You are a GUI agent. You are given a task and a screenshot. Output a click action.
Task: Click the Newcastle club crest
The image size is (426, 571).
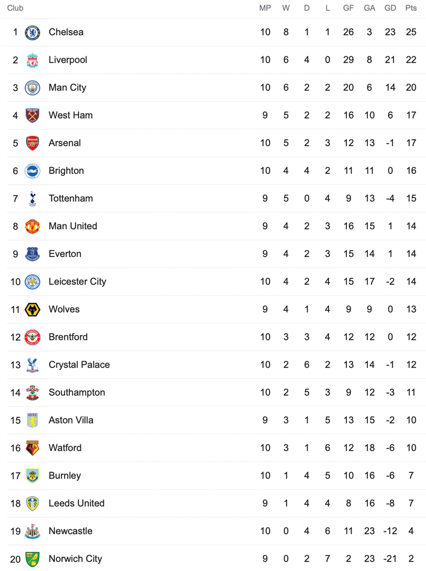(32, 531)
